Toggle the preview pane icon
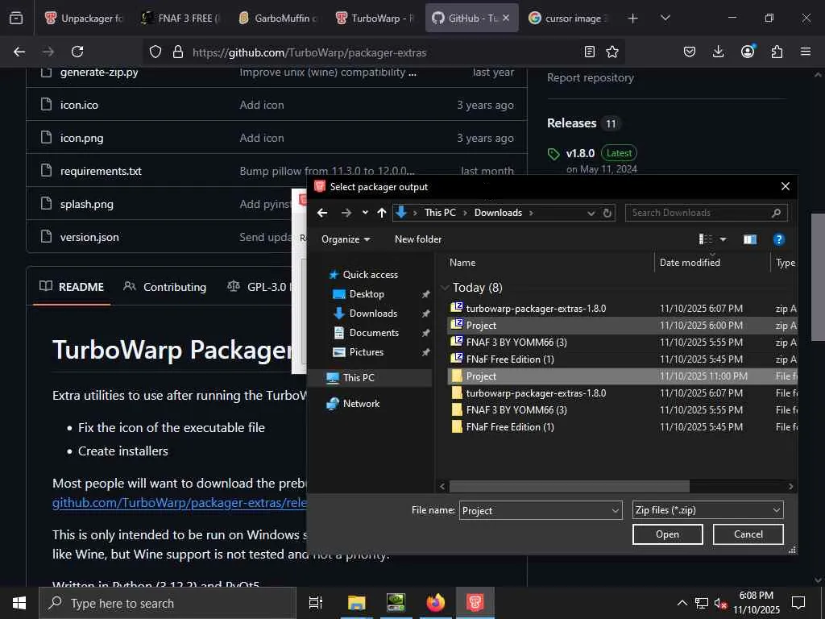 750,239
